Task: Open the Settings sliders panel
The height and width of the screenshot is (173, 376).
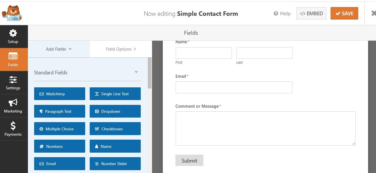Action: pos(13,83)
